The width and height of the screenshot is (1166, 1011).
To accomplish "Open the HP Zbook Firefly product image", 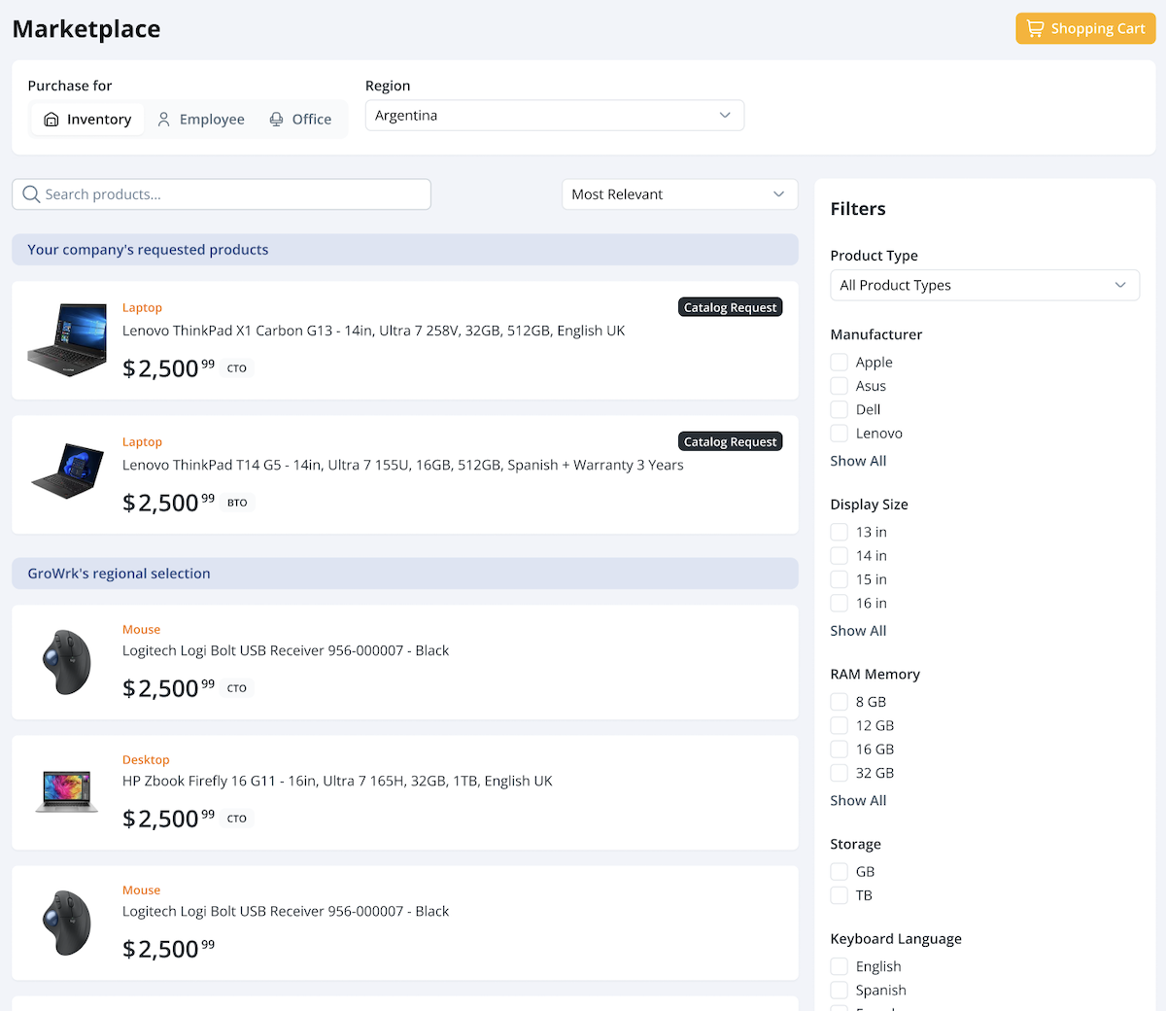I will click(x=66, y=791).
